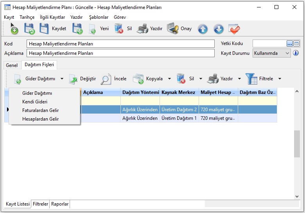Choose Kendi Gideri from the dropdown menu

pyautogui.click(x=35, y=102)
